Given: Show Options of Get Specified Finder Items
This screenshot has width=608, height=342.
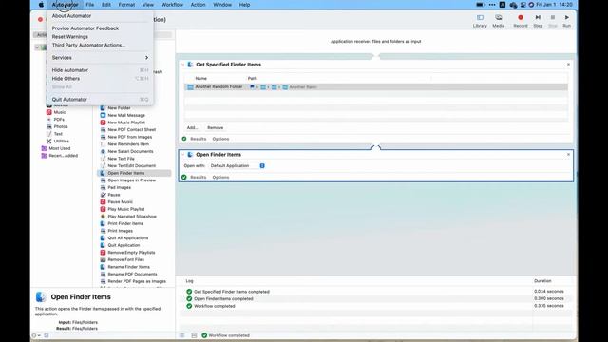Looking at the screenshot, I should tap(220, 139).
